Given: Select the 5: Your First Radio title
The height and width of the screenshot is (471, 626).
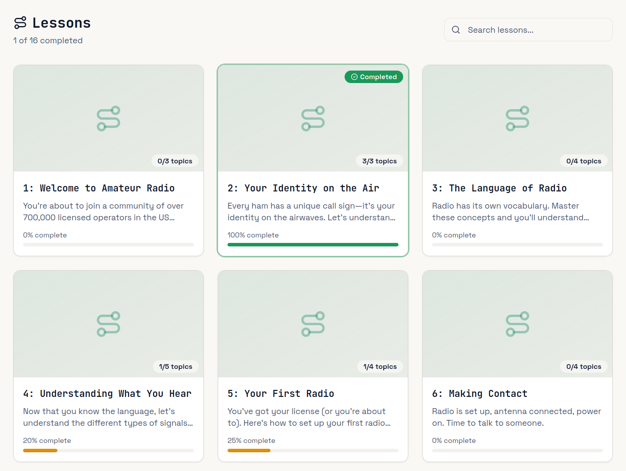Looking at the screenshot, I should (x=281, y=394).
